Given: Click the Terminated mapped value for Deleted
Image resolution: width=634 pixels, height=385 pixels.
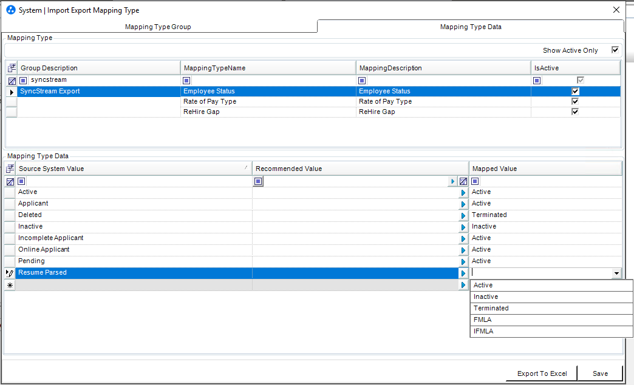Looking at the screenshot, I should pos(545,215).
